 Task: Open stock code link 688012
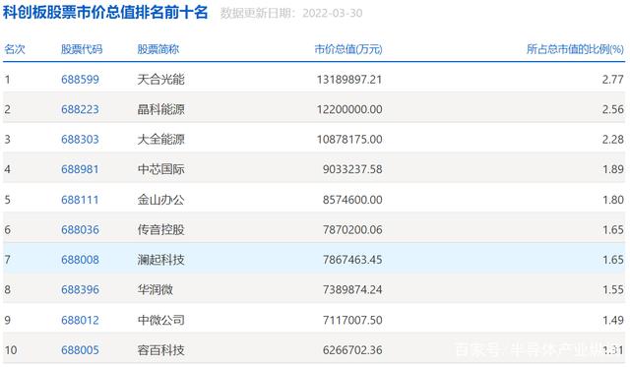[80, 320]
